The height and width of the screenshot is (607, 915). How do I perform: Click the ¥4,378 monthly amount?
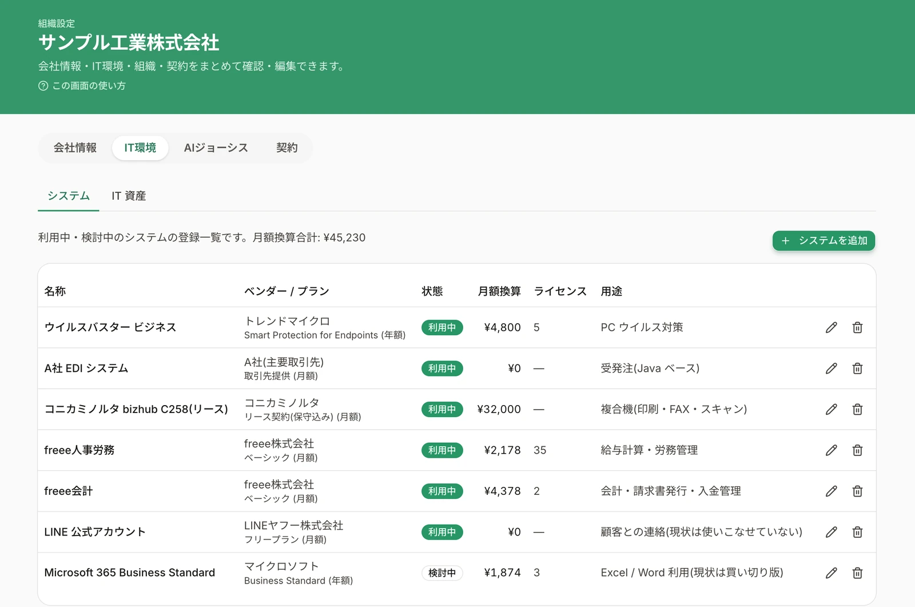pos(502,491)
